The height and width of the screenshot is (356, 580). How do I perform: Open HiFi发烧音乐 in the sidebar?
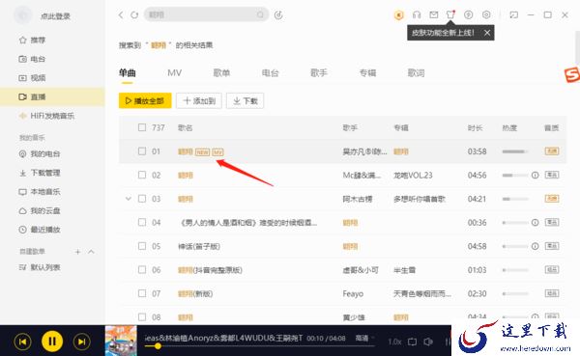(52, 116)
